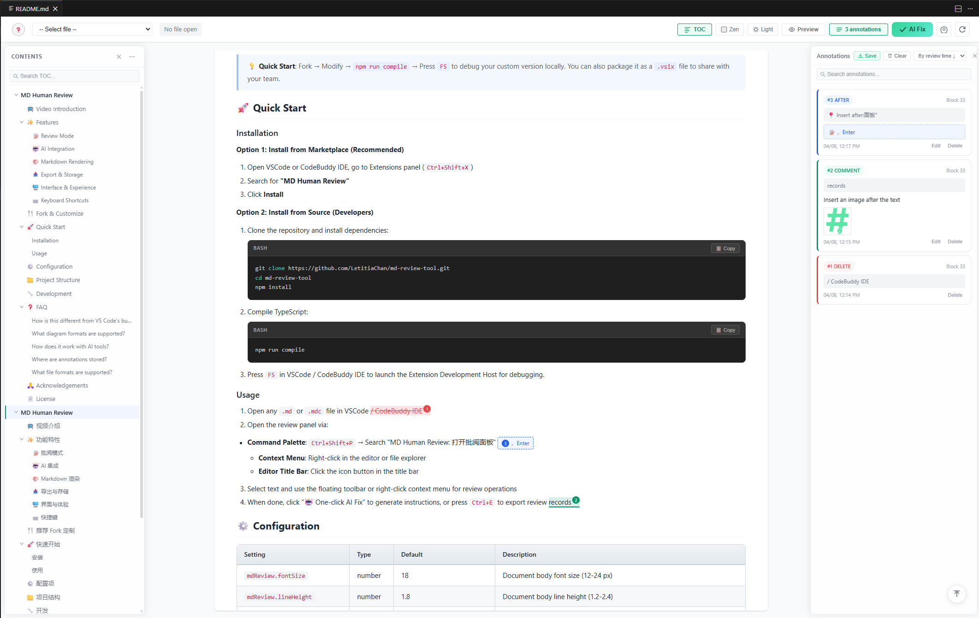The image size is (979, 618).
Task: Collapse the FAQ section in the TOC
Action: tap(22, 307)
